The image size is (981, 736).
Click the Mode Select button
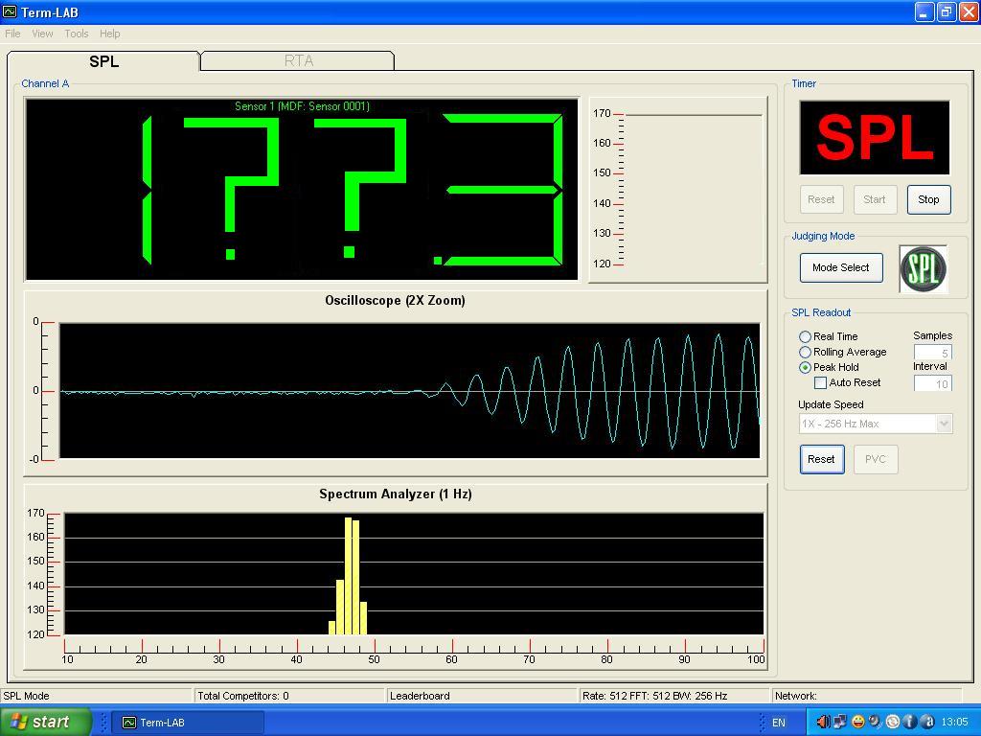841,267
